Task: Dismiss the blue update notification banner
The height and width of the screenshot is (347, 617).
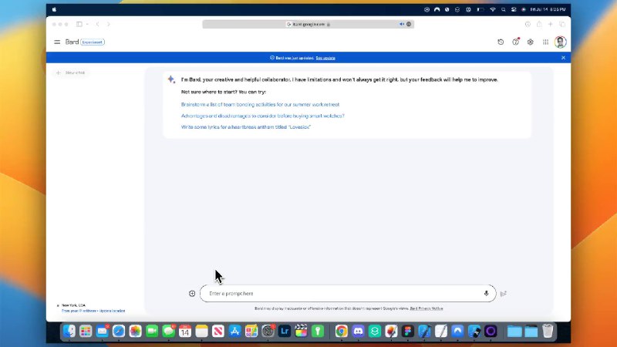Action: 563,58
